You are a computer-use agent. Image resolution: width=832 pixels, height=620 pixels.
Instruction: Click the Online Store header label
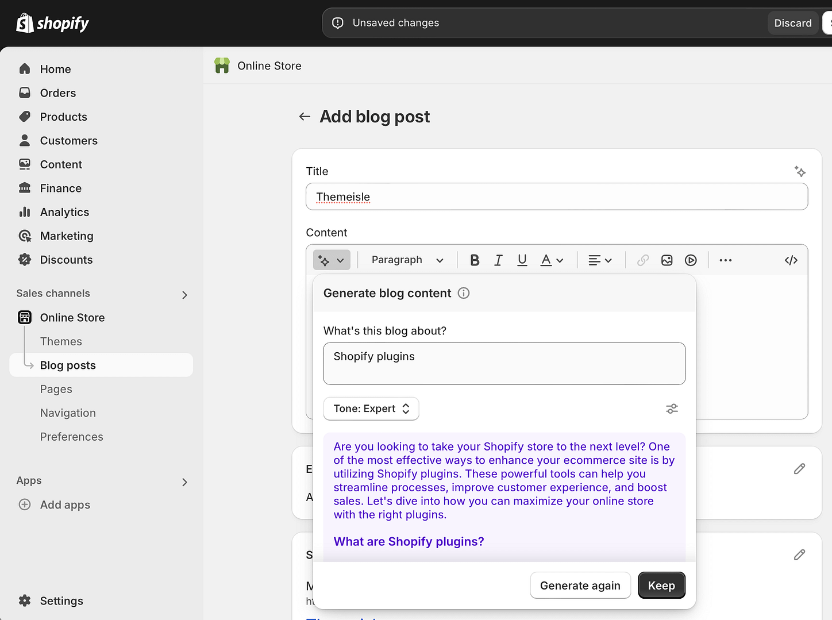[x=269, y=66]
